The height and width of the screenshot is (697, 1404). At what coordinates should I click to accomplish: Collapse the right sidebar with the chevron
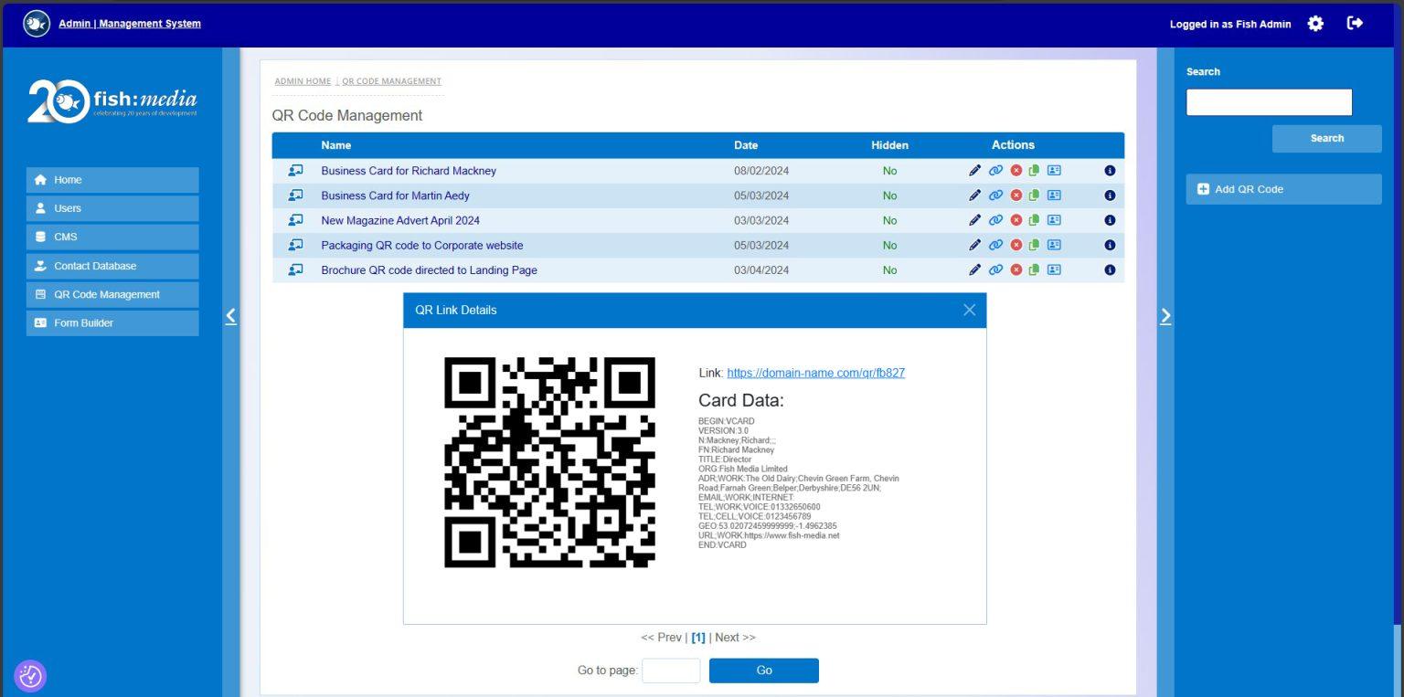1165,316
